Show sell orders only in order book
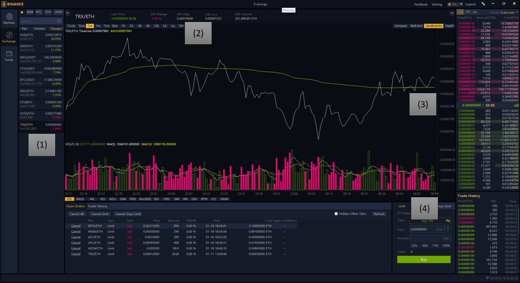This screenshot has height=283, width=520. tap(474, 12)
